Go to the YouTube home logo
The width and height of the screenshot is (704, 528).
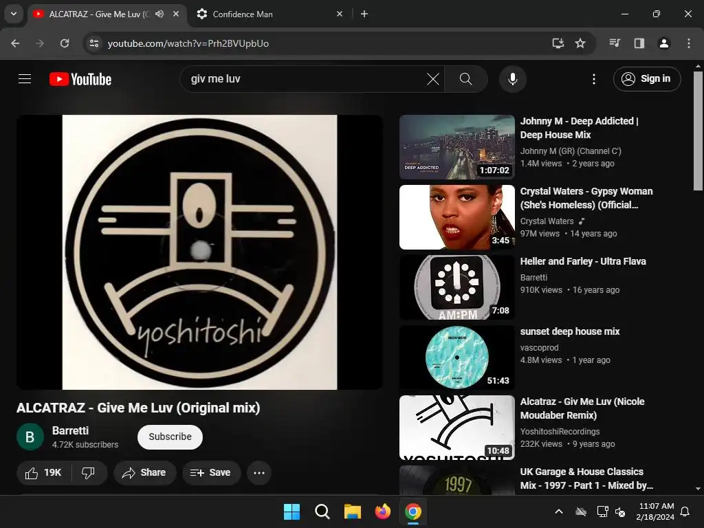pos(80,79)
